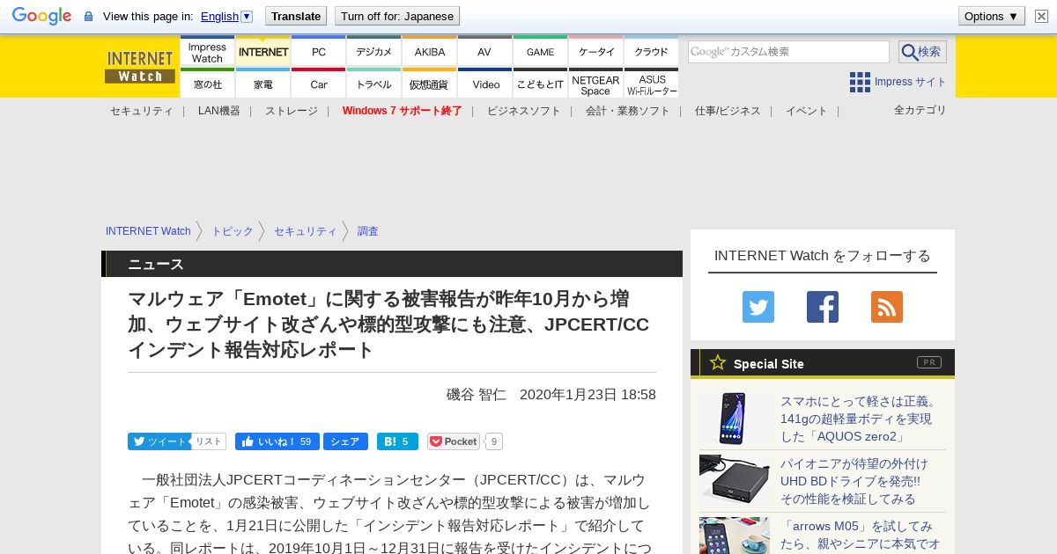Open AQUOS zero2 article link
This screenshot has height=554, width=1057.
coord(860,419)
